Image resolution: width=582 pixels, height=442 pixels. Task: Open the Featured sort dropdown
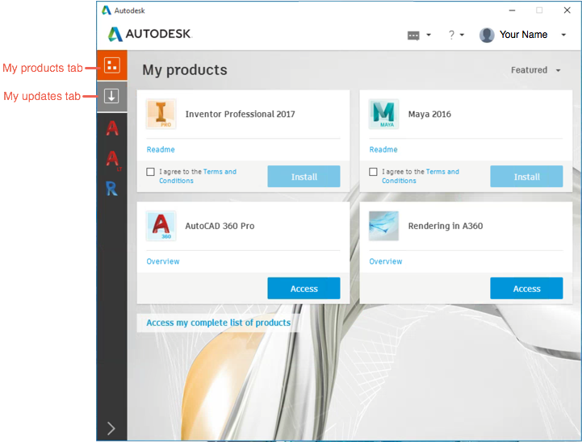[x=535, y=70]
